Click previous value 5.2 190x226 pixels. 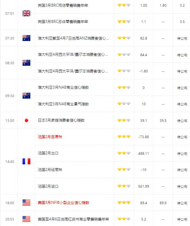coord(143,219)
